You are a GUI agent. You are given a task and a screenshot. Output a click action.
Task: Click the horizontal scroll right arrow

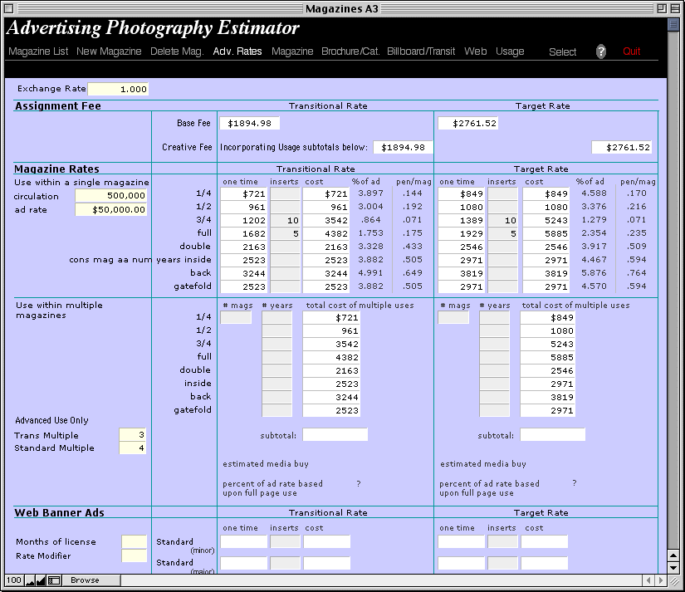coord(660,580)
